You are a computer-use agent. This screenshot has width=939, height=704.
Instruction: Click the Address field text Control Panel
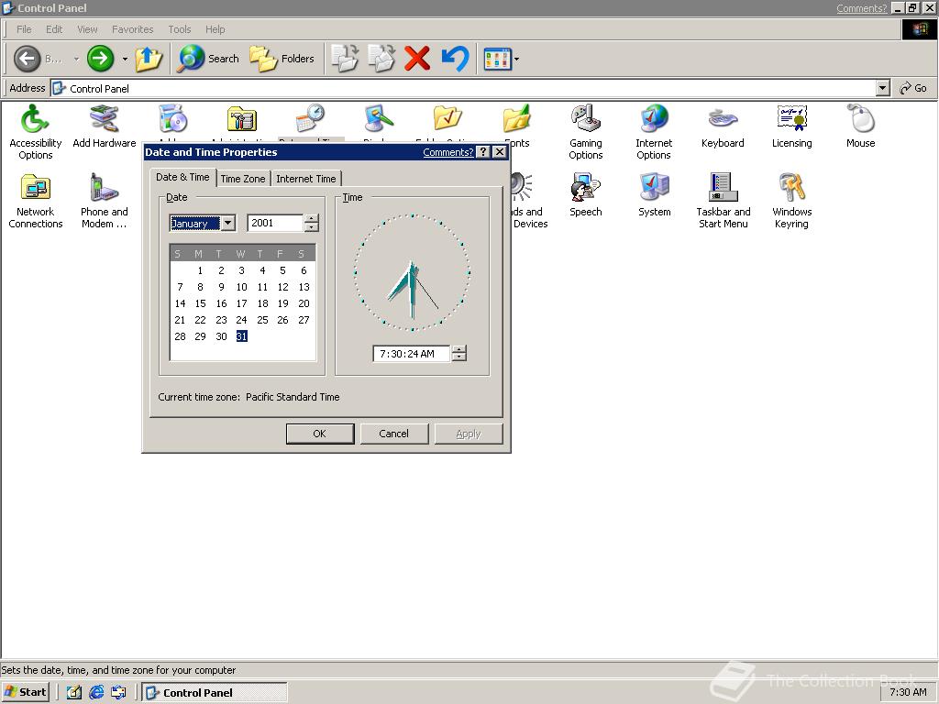pyautogui.click(x=99, y=89)
